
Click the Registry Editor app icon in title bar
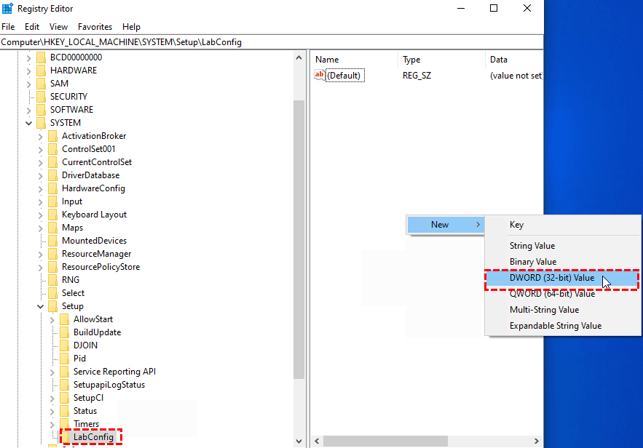point(7,9)
